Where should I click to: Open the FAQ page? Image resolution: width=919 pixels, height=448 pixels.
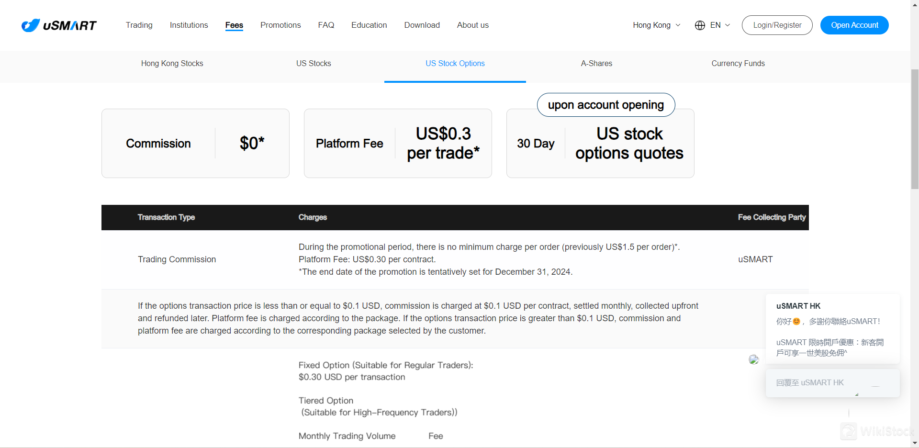326,25
